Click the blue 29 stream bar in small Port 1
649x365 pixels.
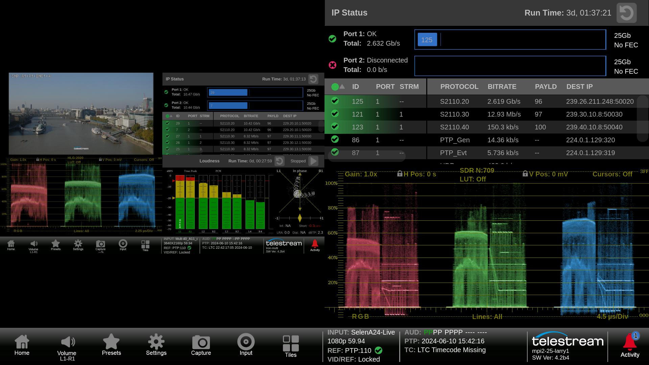pos(228,92)
